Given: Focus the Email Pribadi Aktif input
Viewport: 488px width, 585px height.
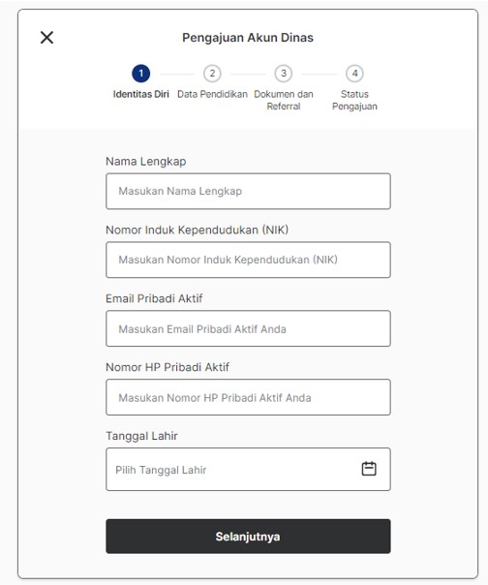Looking at the screenshot, I should (x=248, y=328).
